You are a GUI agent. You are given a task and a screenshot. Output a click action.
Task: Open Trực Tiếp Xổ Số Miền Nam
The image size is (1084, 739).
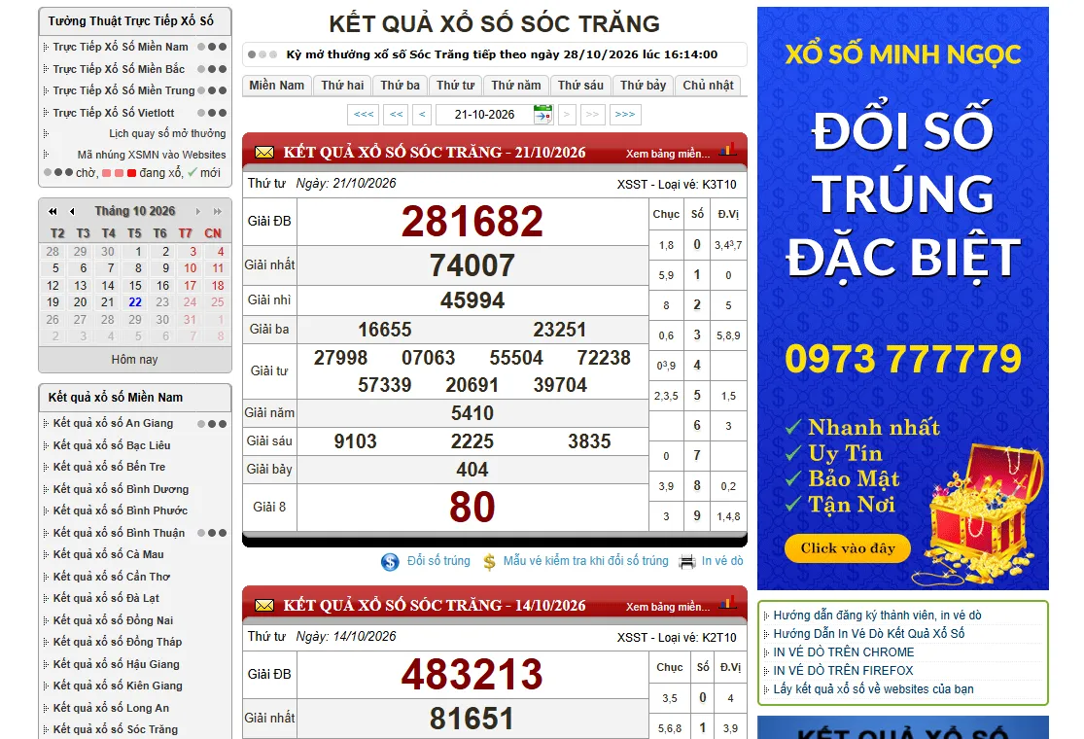click(x=121, y=47)
